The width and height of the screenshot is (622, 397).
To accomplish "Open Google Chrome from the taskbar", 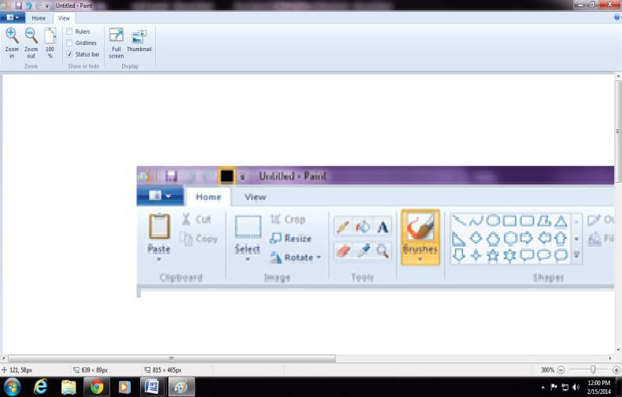I will click(96, 387).
